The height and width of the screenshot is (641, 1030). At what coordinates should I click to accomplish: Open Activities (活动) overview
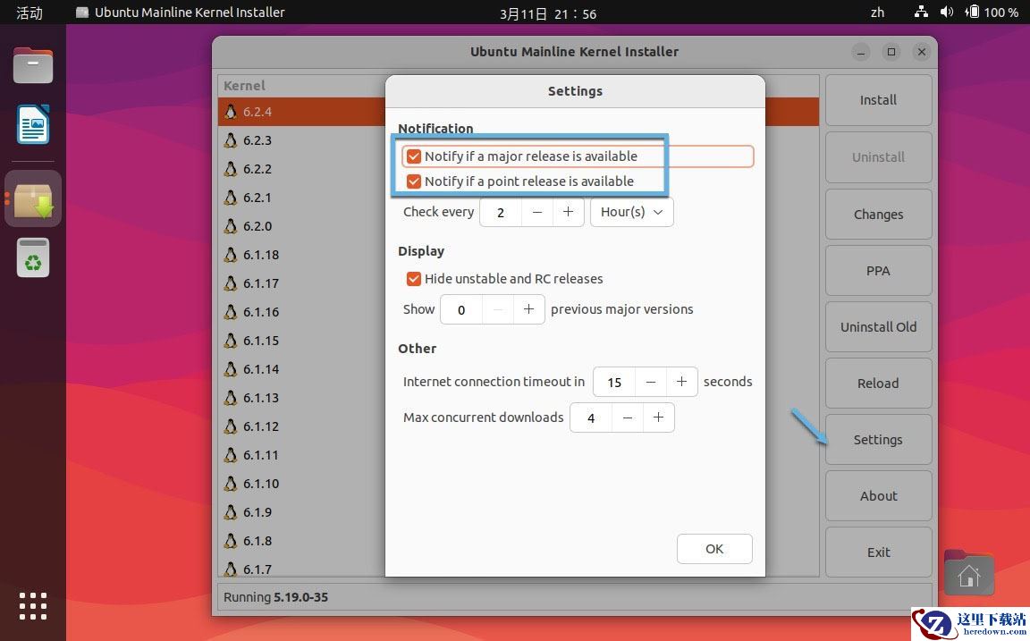coord(30,13)
